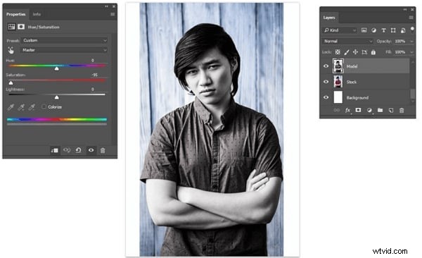Create new fill or adjustment layer icon
422x258 pixels.
point(369,110)
